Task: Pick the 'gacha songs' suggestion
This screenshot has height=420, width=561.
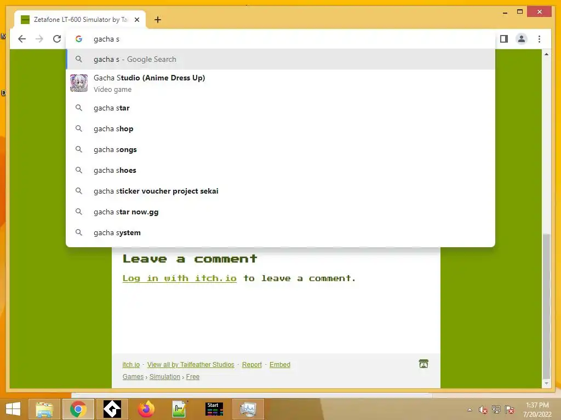Action: [280, 149]
